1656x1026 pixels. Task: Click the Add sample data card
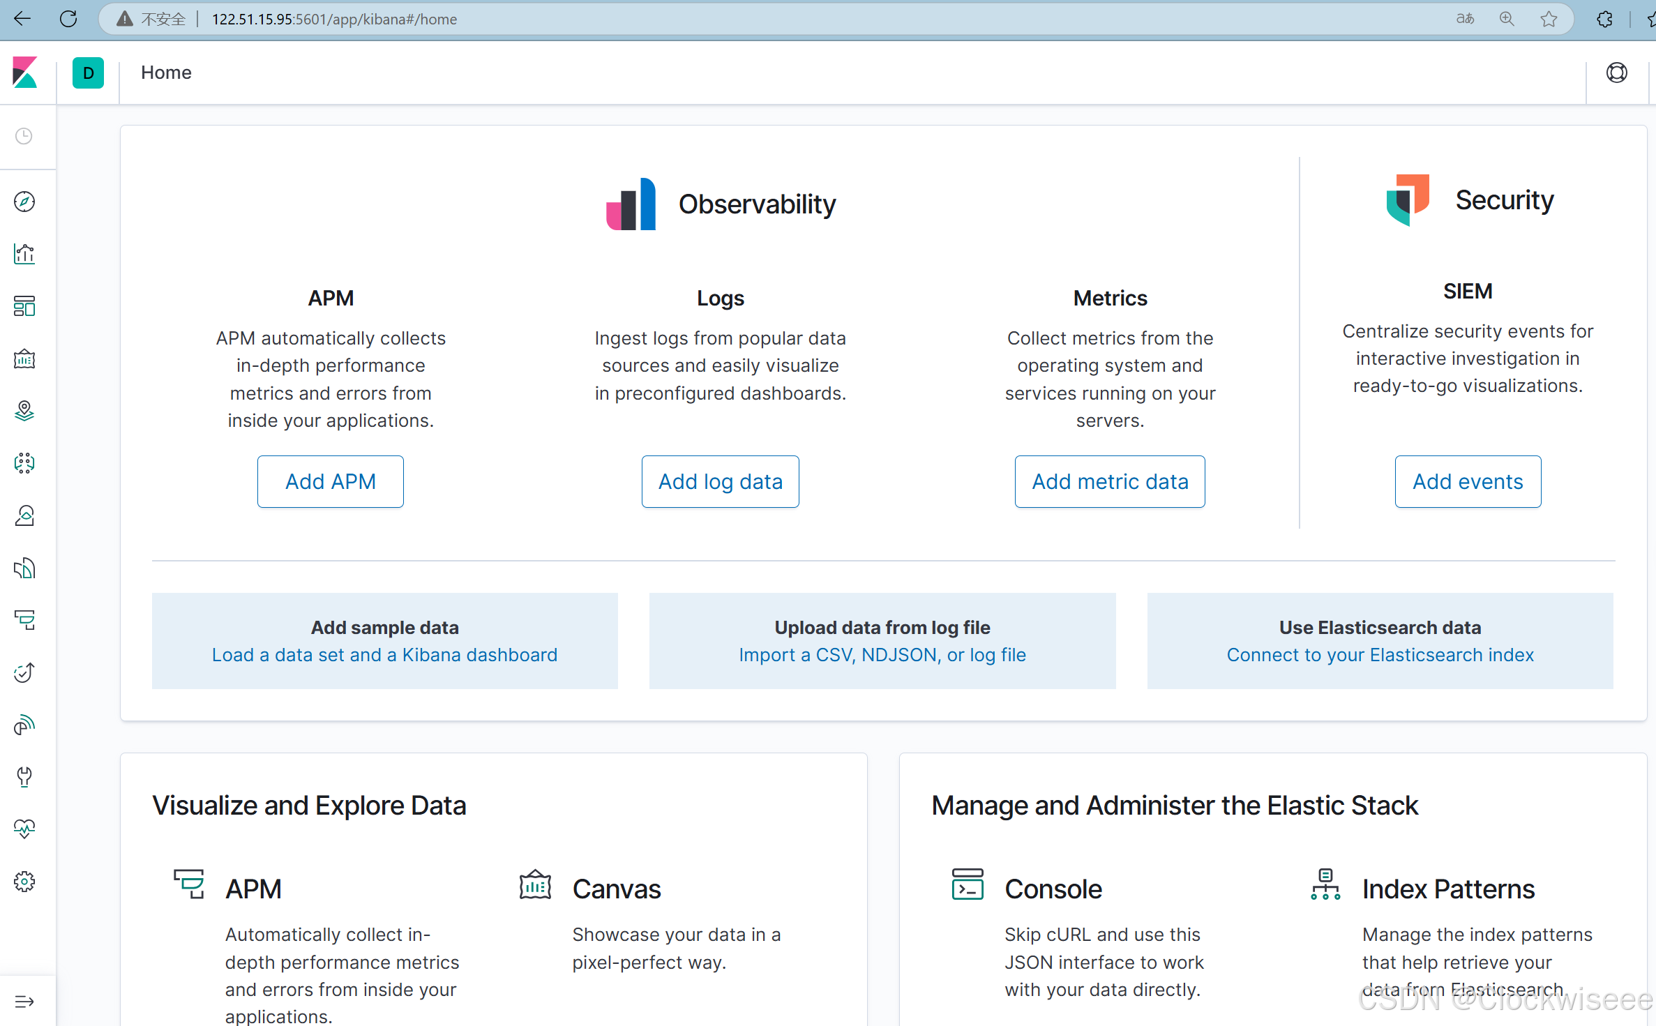pyautogui.click(x=385, y=641)
